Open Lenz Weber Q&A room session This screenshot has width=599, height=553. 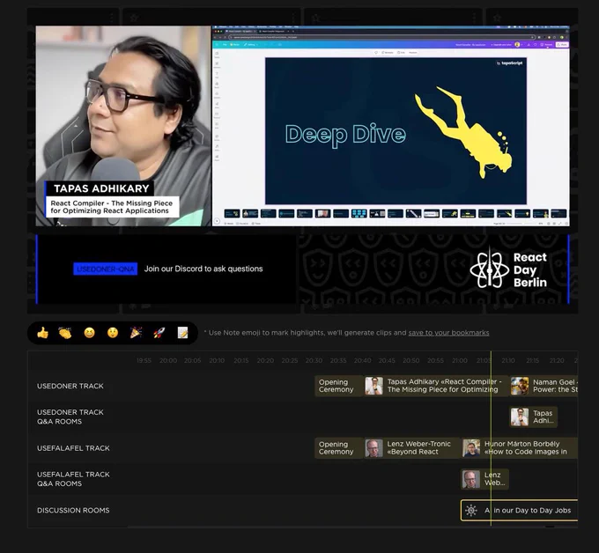[x=484, y=479]
